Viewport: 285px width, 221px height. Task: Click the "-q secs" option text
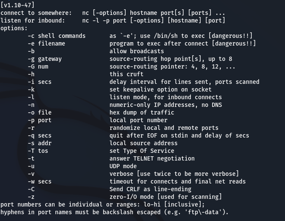point(39,136)
